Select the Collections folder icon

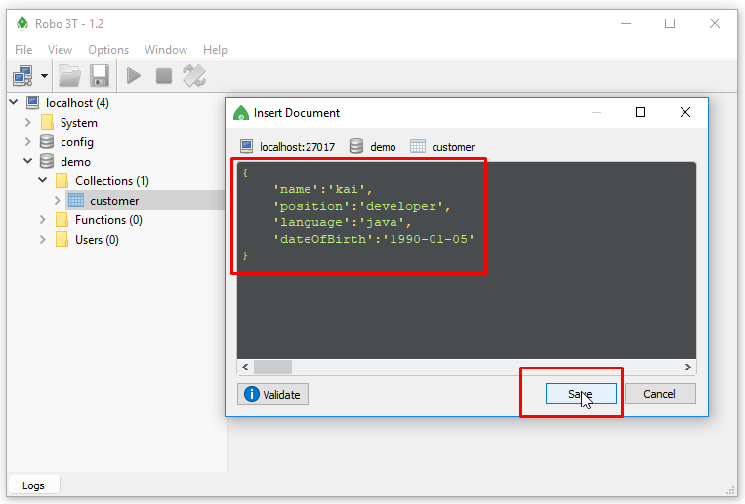(62, 180)
